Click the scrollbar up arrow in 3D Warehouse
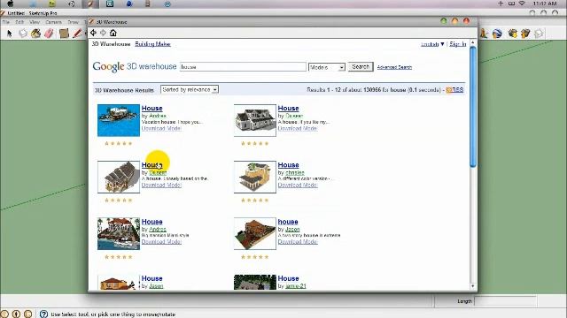The height and width of the screenshot is (318, 567). point(472,43)
